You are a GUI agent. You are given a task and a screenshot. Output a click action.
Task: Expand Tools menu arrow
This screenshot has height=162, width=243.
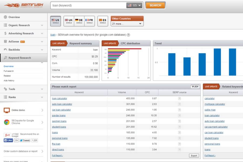(x=42, y=89)
